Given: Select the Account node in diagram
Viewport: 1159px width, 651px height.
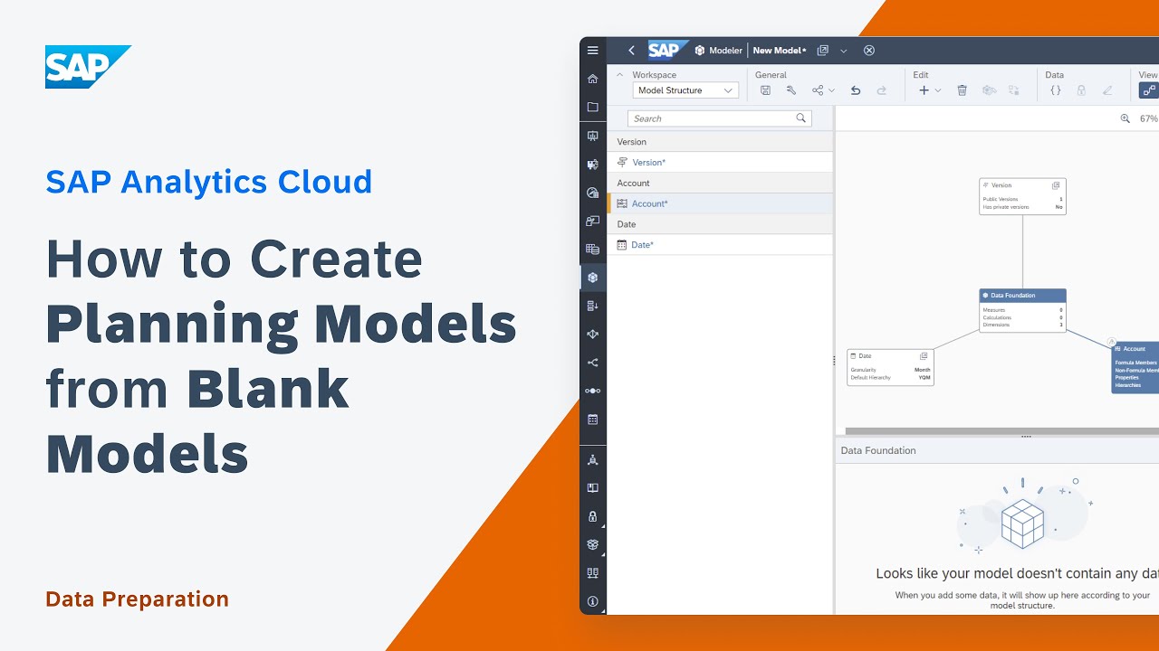Looking at the screenshot, I should (1135, 367).
